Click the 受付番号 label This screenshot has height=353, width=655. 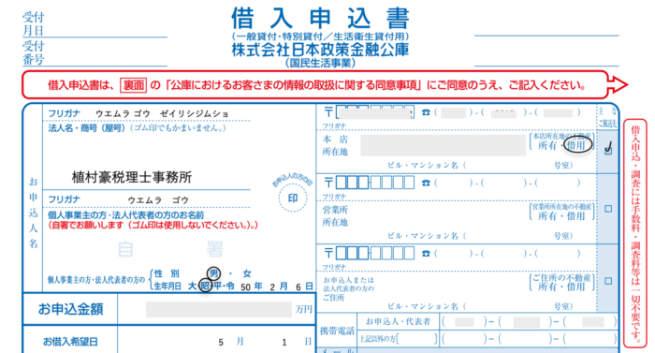click(33, 52)
